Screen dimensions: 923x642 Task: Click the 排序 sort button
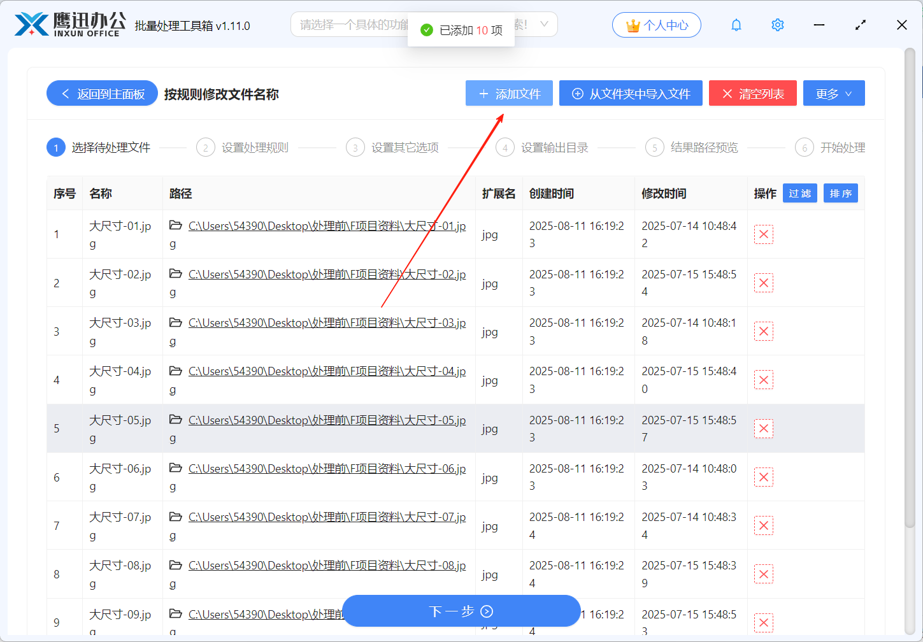click(841, 193)
